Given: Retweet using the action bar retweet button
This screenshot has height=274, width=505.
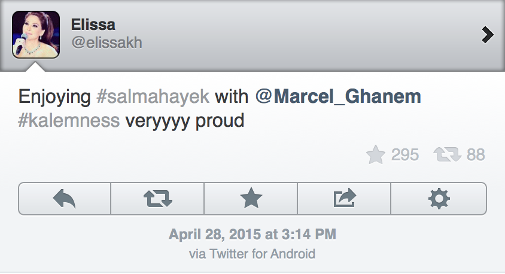Looking at the screenshot, I should (x=158, y=198).
